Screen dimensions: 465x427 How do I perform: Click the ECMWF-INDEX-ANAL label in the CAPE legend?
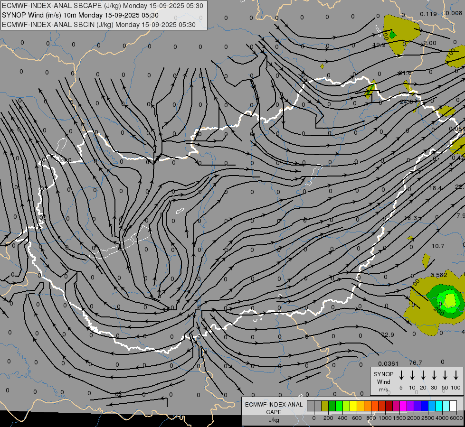(x=274, y=405)
